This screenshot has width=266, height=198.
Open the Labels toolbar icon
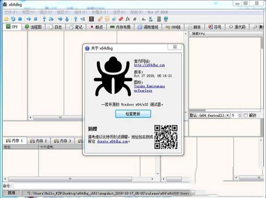pyautogui.click(x=114, y=19)
